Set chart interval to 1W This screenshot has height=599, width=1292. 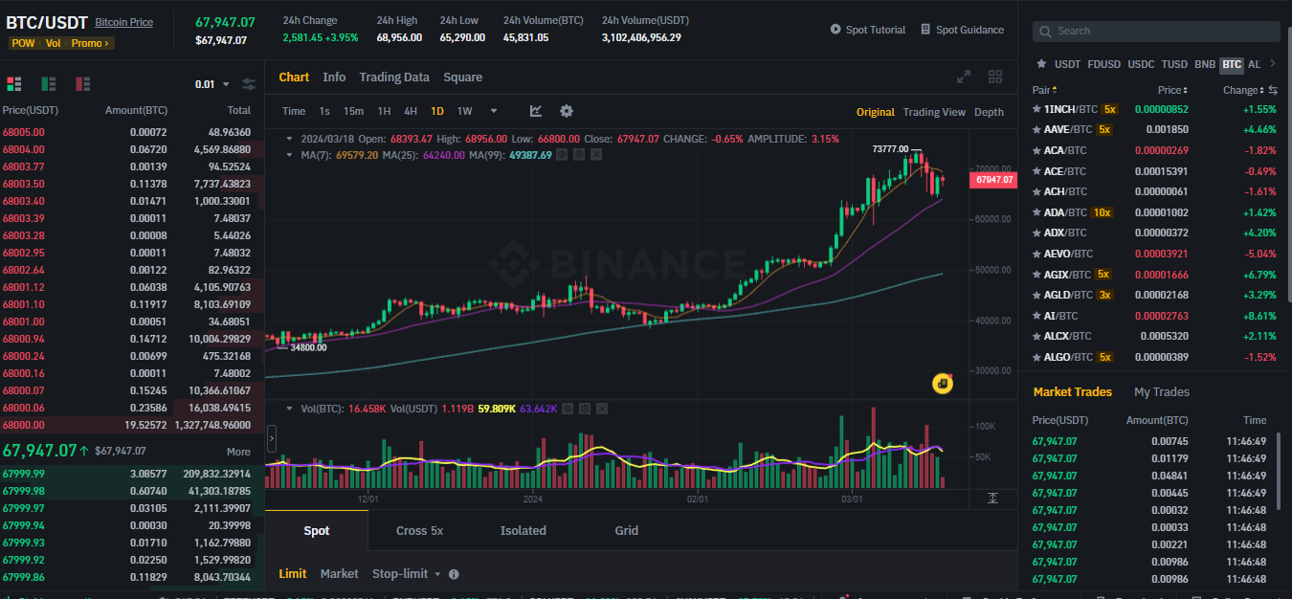click(x=464, y=111)
